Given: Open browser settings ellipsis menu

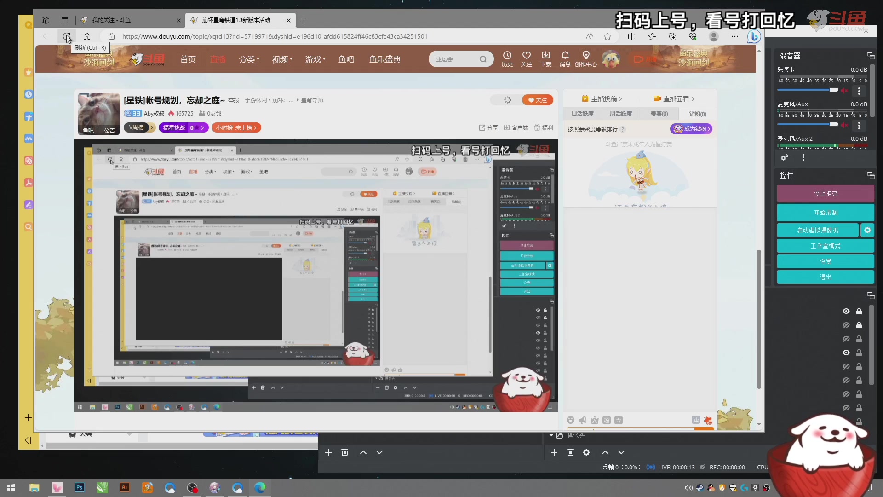Looking at the screenshot, I should tap(734, 36).
